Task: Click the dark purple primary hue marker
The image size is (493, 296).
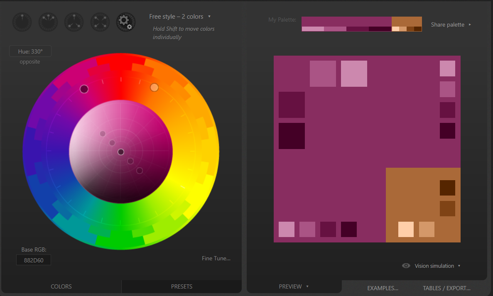Action: [84, 89]
